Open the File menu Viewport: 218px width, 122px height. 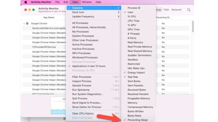tap(57, 2)
